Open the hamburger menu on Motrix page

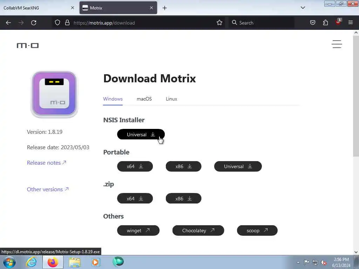[337, 44]
